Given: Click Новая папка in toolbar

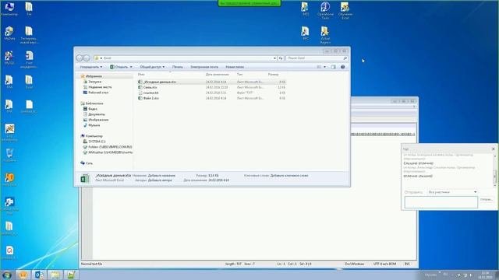Looking at the screenshot, I should (x=235, y=67).
